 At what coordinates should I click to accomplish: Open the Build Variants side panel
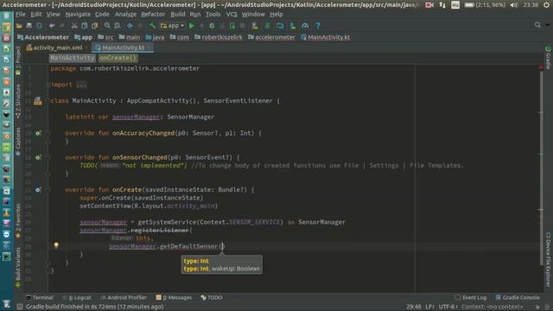click(18, 267)
